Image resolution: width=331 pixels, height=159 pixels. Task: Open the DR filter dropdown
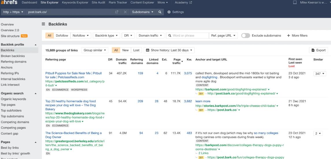coord(128,35)
